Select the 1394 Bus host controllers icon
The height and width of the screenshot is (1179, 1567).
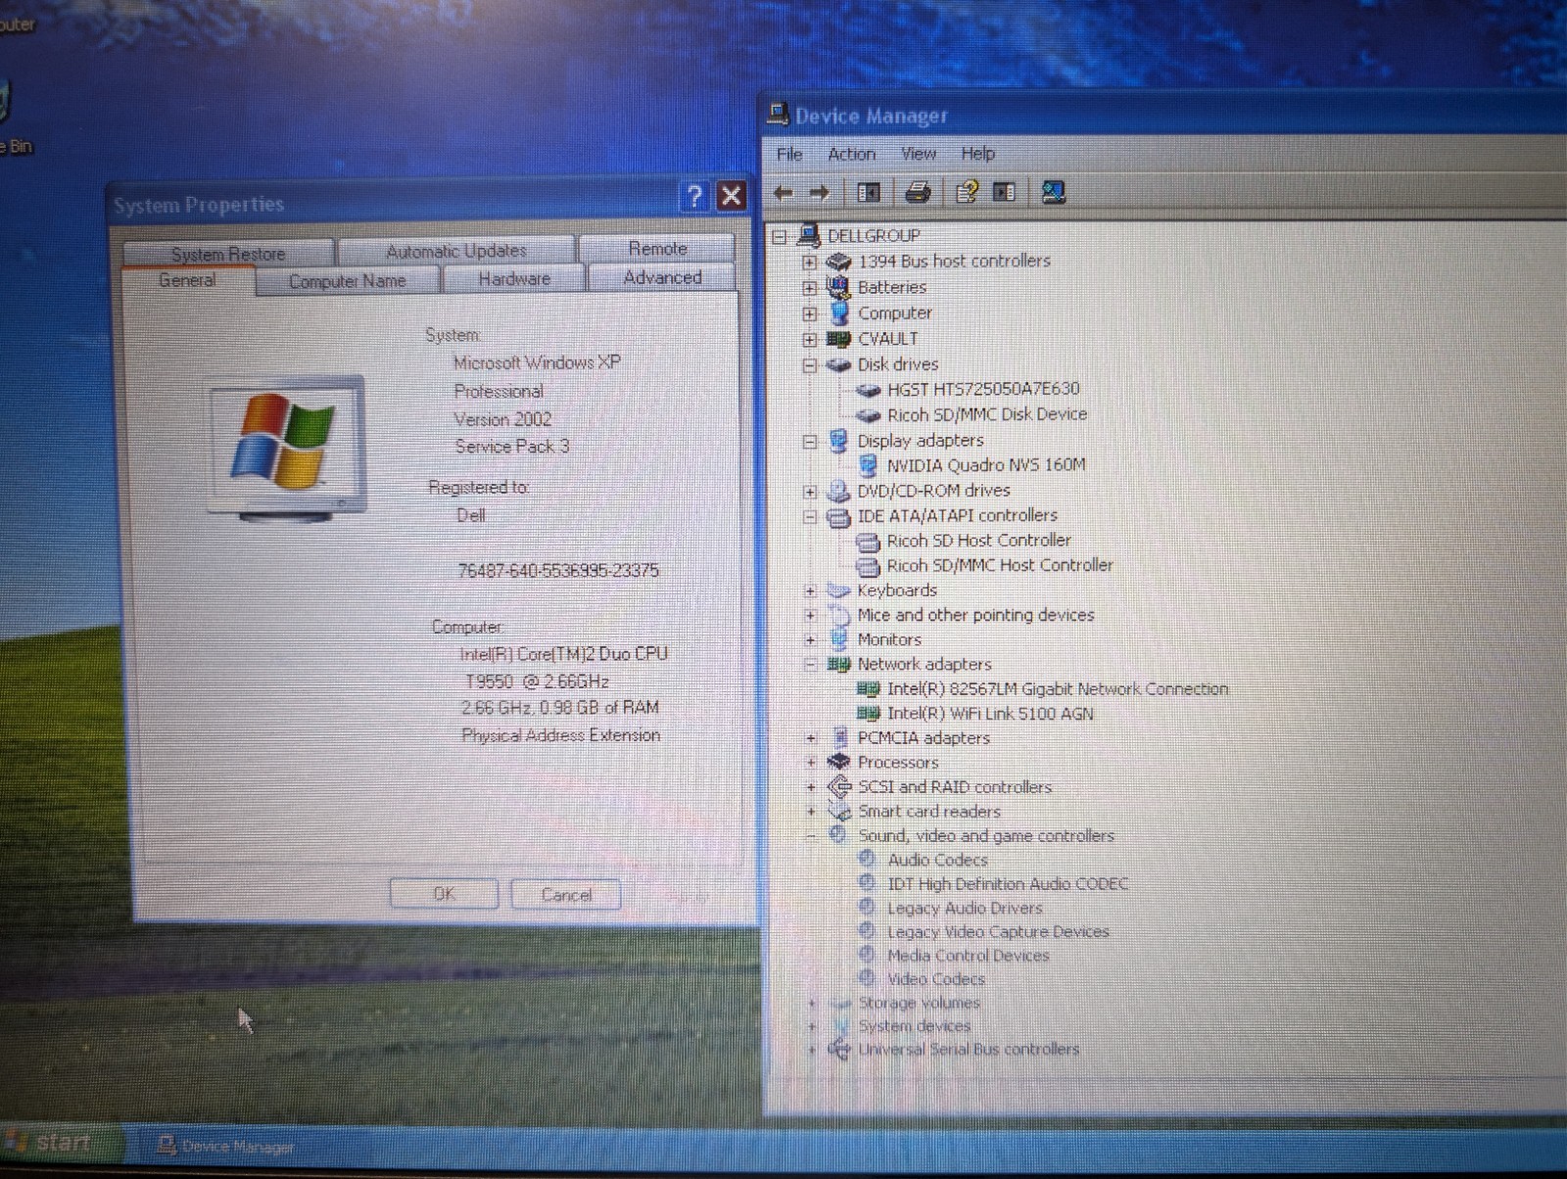pos(838,261)
